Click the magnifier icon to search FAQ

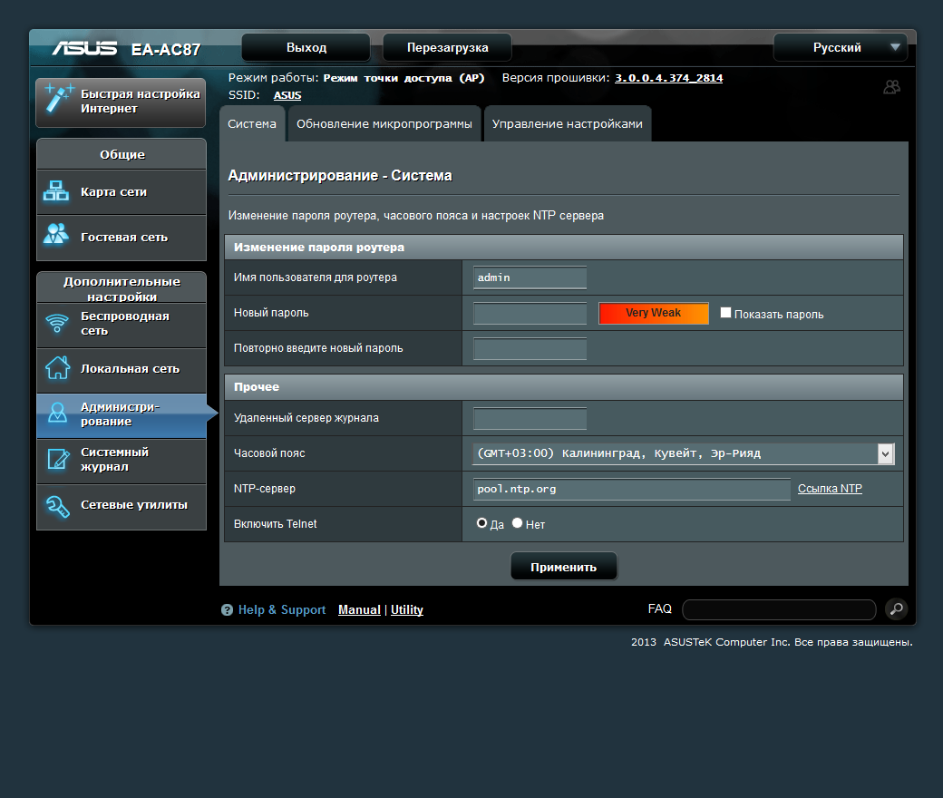(x=896, y=608)
